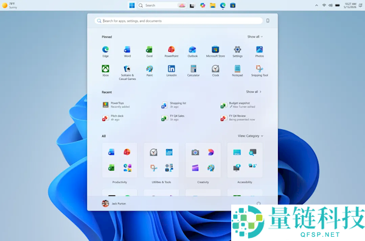Click the taskbar Search box

162,5
